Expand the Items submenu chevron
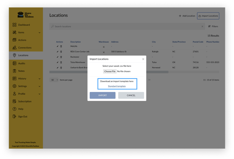This screenshot has width=234, height=159. [x=40, y=33]
